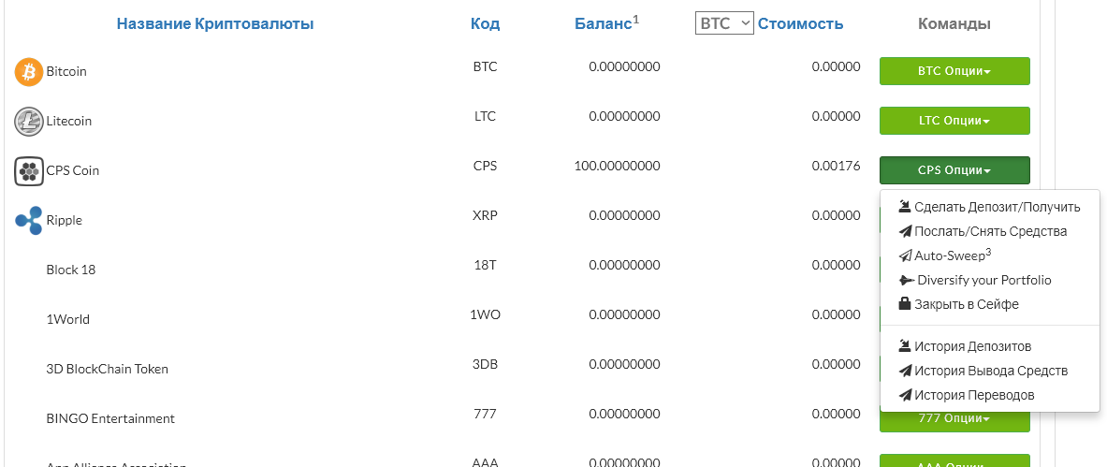
Task: Click the Litecoin coin icon
Action: (29, 121)
